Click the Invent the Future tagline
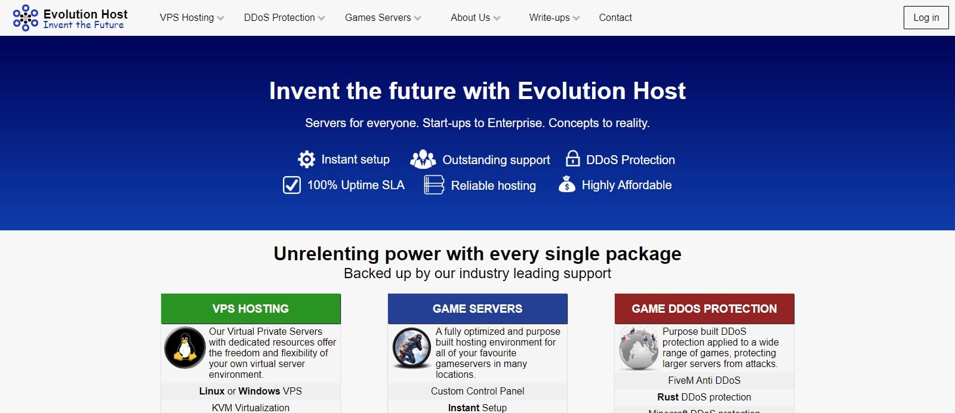Image resolution: width=955 pixels, height=413 pixels. tap(84, 25)
